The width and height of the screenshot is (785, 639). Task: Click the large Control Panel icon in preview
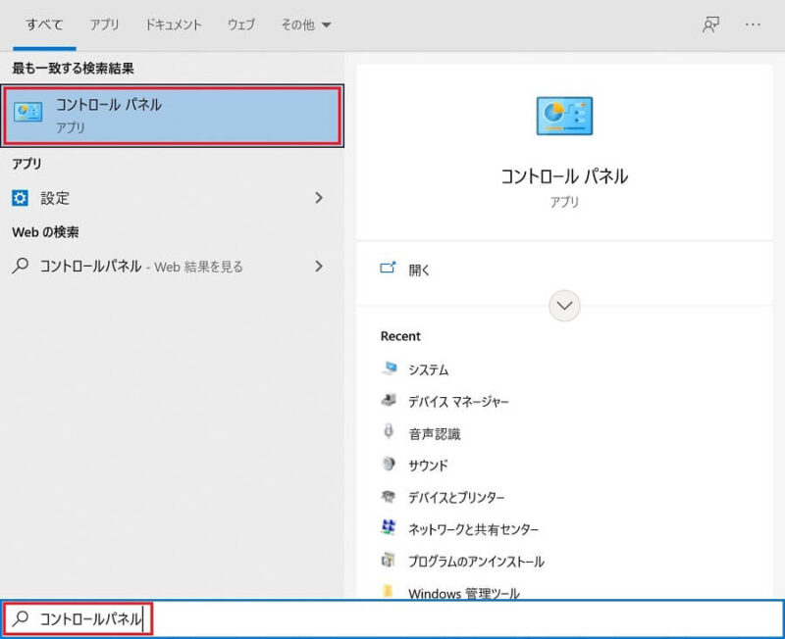[x=564, y=116]
